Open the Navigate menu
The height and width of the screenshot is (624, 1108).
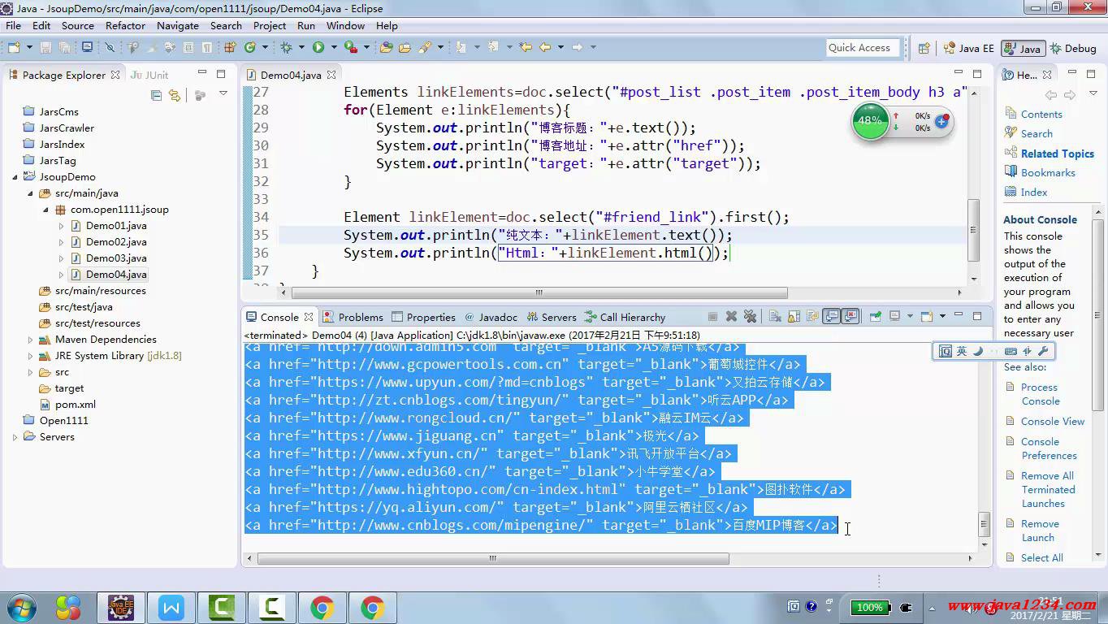[x=177, y=25]
